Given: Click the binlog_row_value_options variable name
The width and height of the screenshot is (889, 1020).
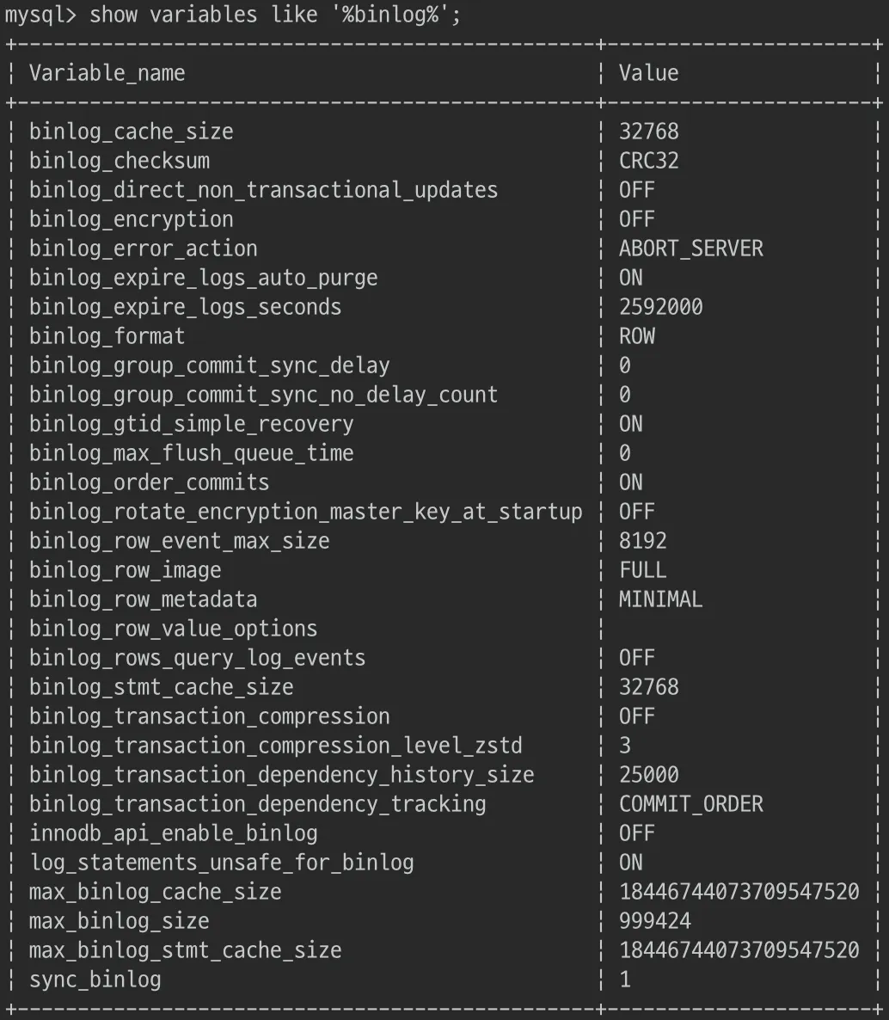Looking at the screenshot, I should (173, 629).
